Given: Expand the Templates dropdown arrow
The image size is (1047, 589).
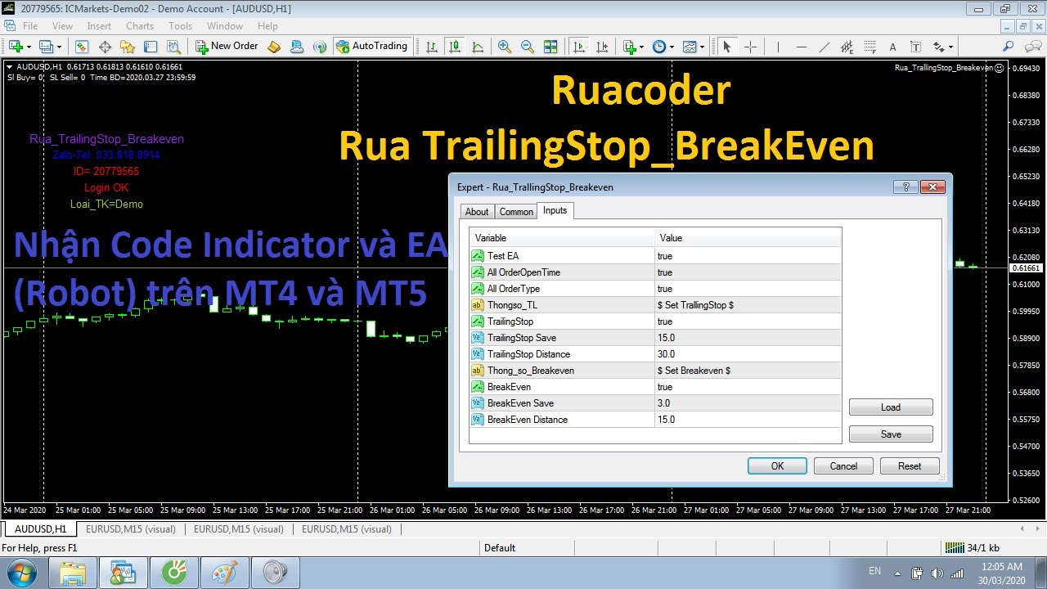Looking at the screenshot, I should click(x=702, y=47).
